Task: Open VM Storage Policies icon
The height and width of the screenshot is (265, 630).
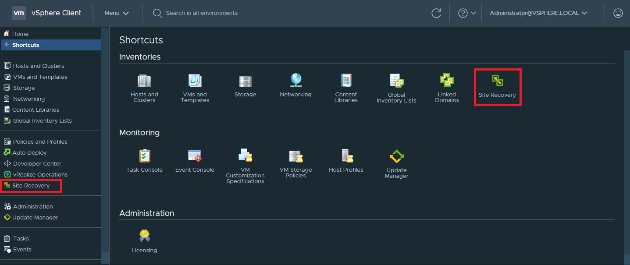Action: 295,156
